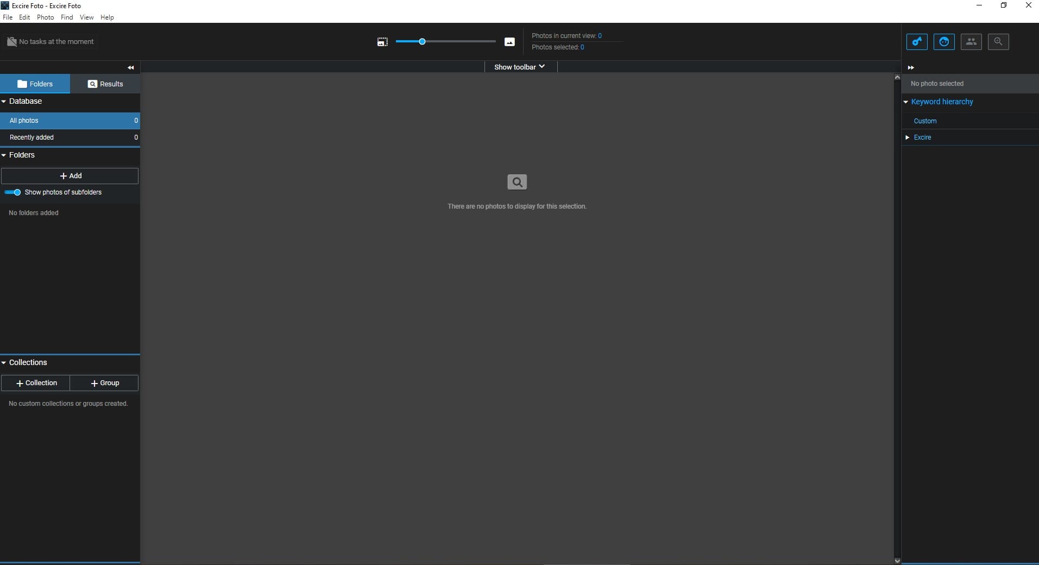Click the no-tasks status icon
The height and width of the screenshot is (565, 1039).
(11, 42)
